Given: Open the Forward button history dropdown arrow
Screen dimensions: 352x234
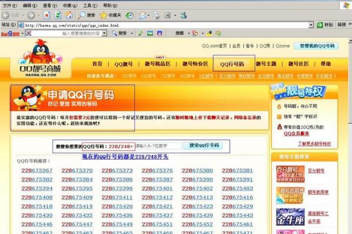Looking at the screenshot, I should [39, 15].
